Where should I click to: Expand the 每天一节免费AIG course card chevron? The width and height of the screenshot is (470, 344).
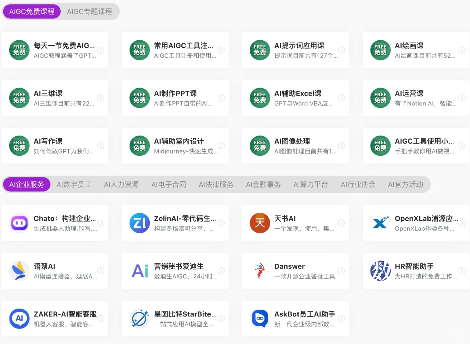coord(101,50)
